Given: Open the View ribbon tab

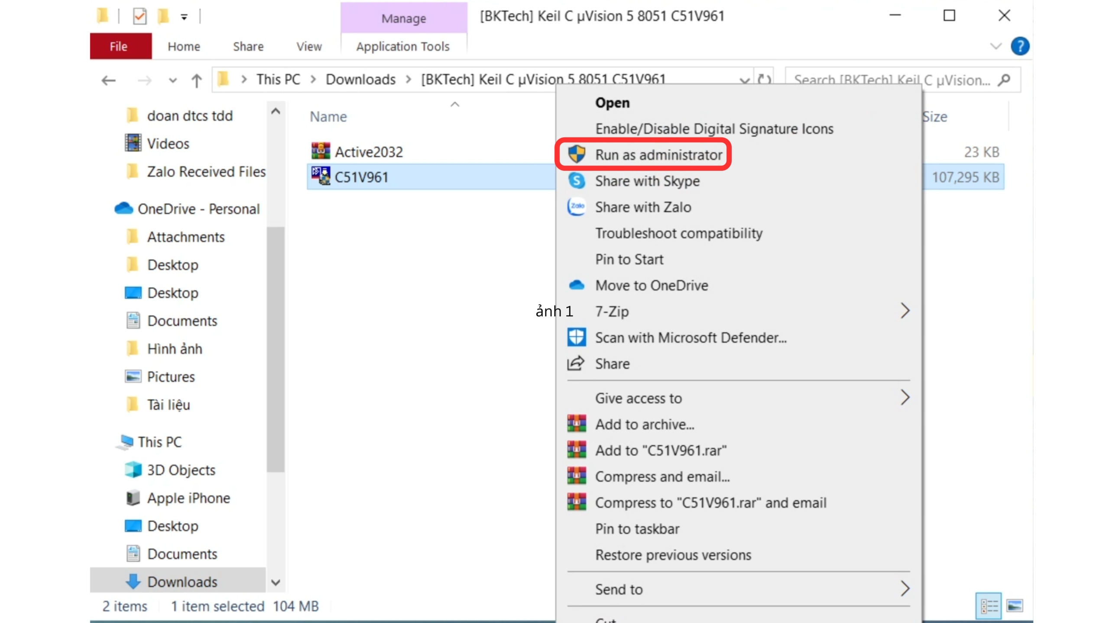Looking at the screenshot, I should [x=309, y=46].
